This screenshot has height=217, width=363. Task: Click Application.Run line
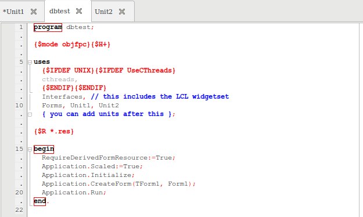tap(74, 193)
